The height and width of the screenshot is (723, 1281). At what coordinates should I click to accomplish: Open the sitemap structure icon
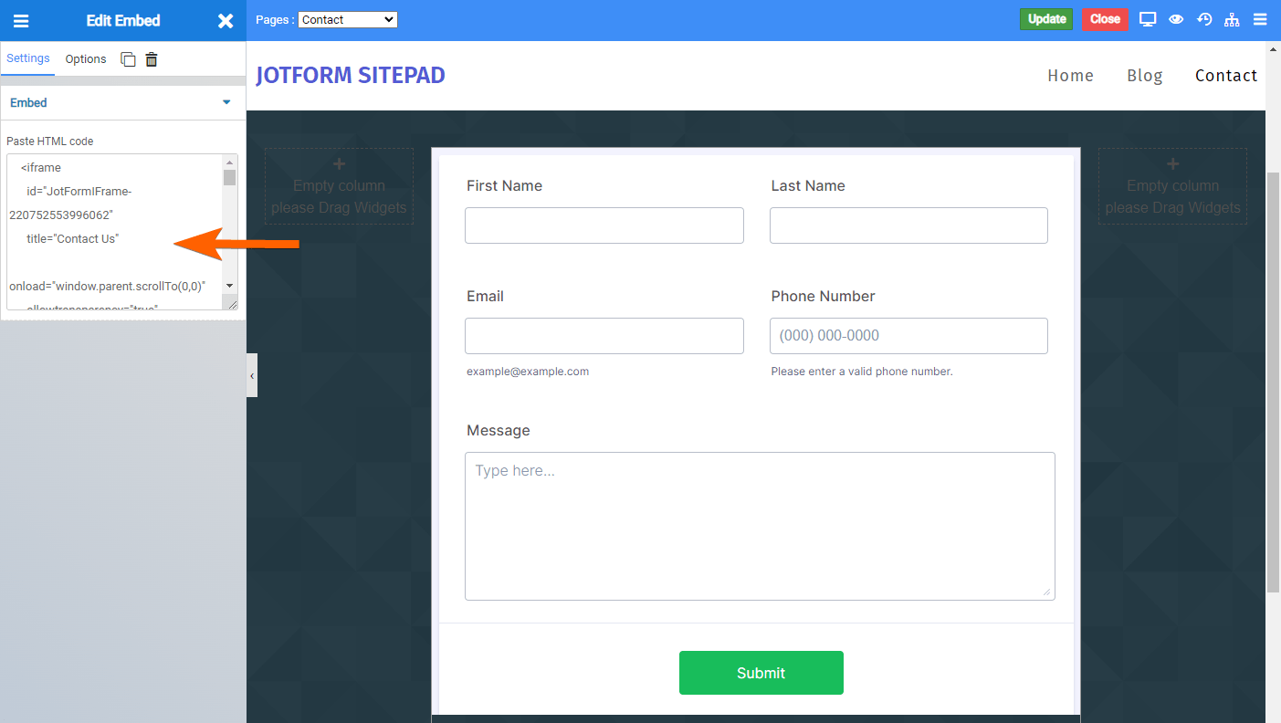tap(1232, 19)
